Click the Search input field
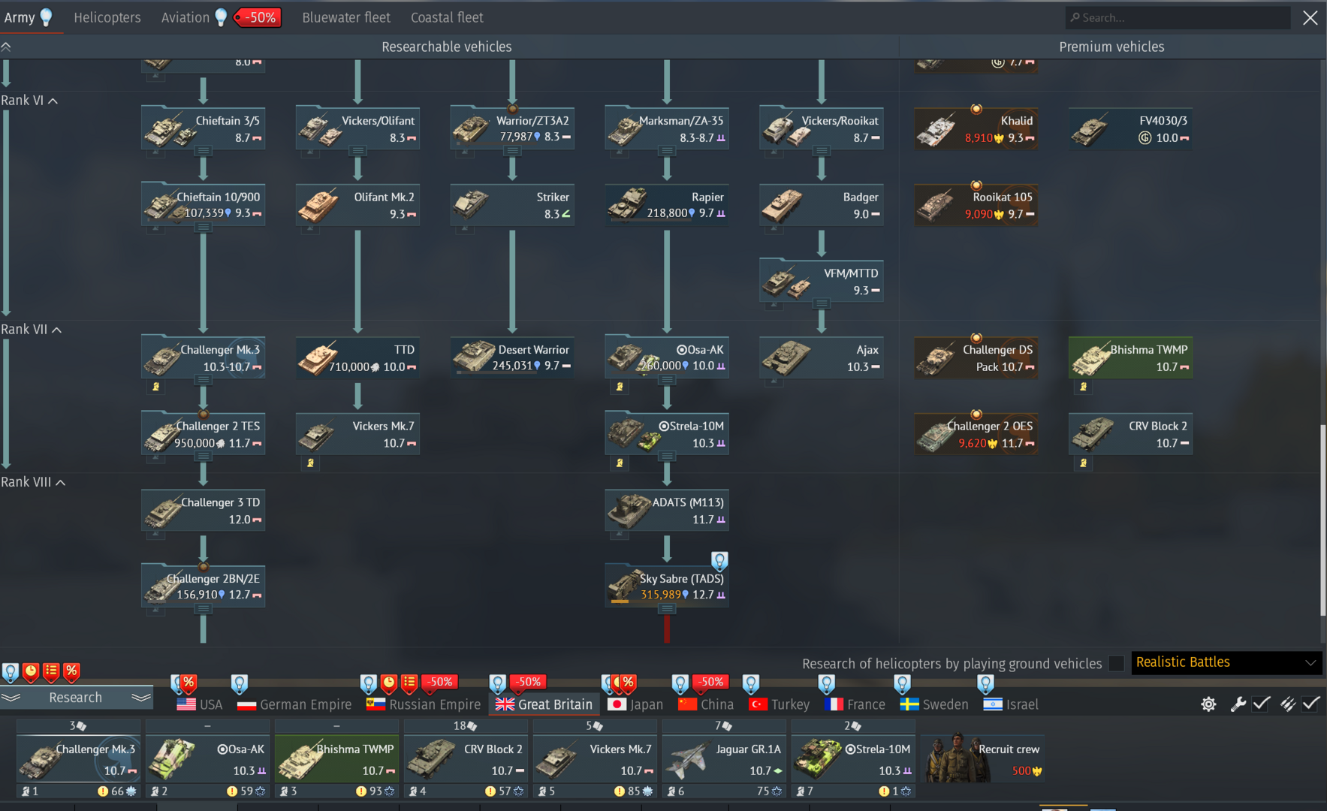The width and height of the screenshot is (1327, 811). pos(1178,17)
